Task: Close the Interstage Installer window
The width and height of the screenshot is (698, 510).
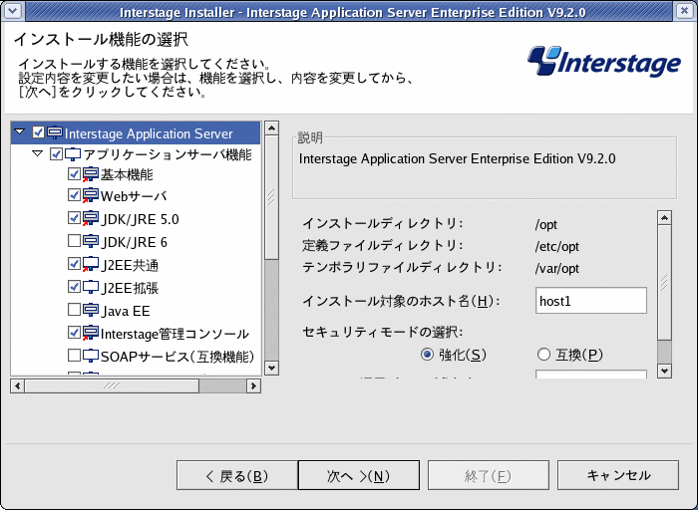Action: [685, 11]
